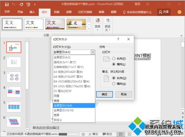Select notes 纵向(O) portrait radio
The height and width of the screenshot is (137, 185).
coord(114,78)
